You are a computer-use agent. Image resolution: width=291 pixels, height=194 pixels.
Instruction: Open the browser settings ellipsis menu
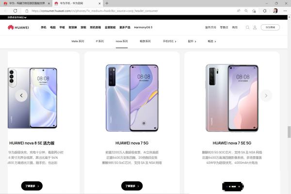point(285,11)
